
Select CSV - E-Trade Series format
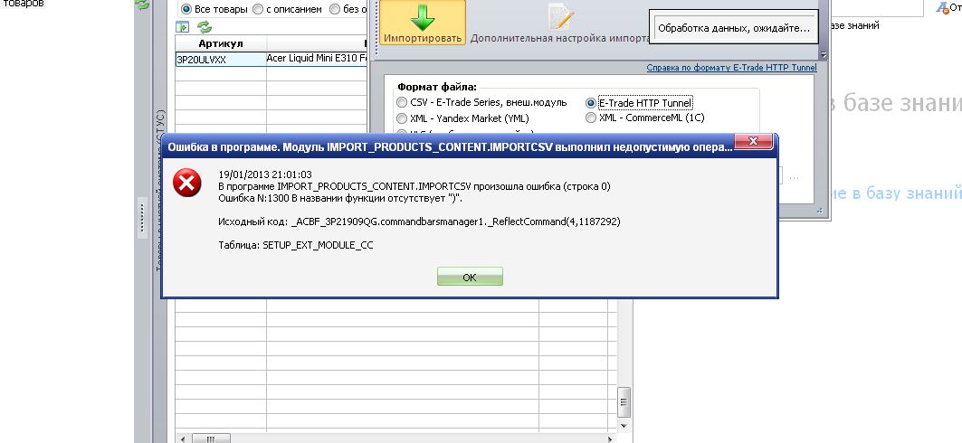click(x=402, y=102)
